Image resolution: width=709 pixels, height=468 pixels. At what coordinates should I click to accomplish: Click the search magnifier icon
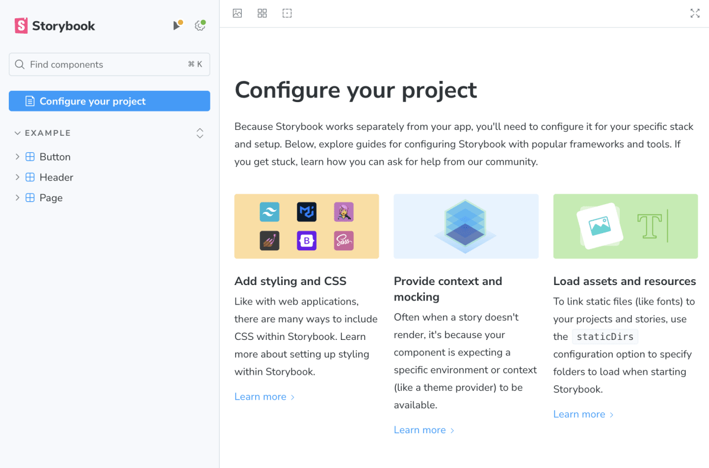pos(19,64)
